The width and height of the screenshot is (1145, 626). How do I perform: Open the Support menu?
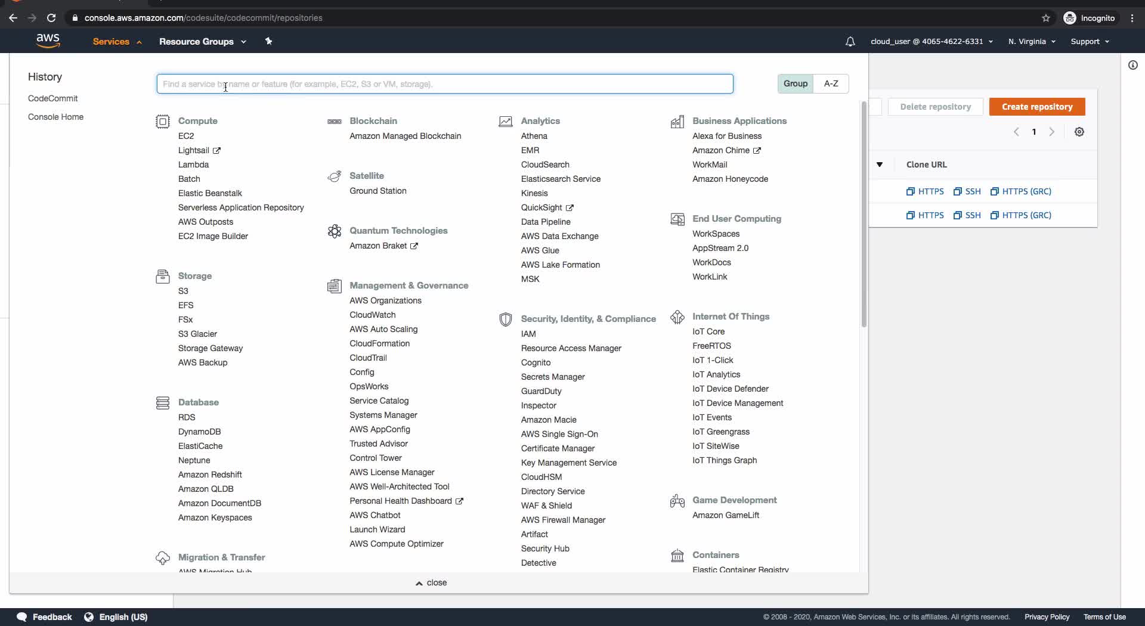coord(1090,42)
